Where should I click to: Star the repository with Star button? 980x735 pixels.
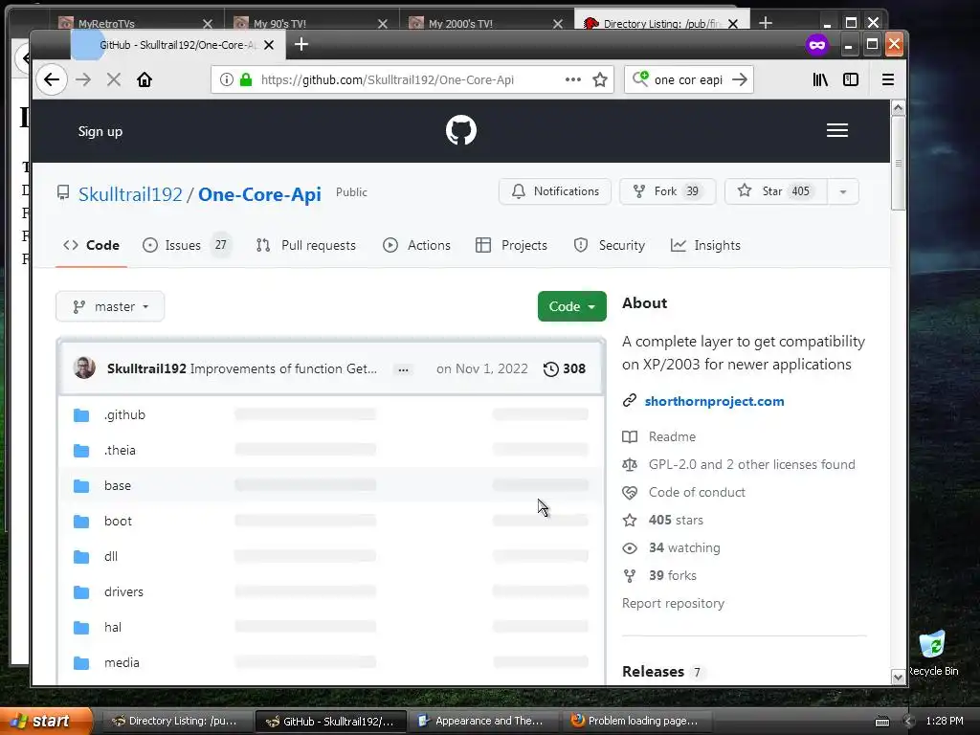click(x=775, y=191)
